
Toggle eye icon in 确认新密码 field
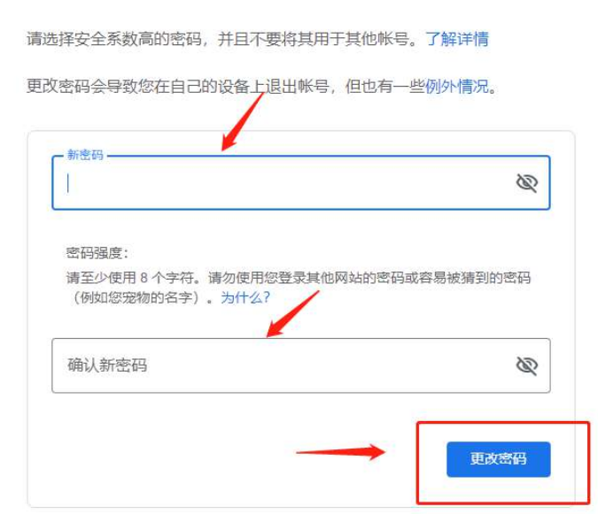526,365
